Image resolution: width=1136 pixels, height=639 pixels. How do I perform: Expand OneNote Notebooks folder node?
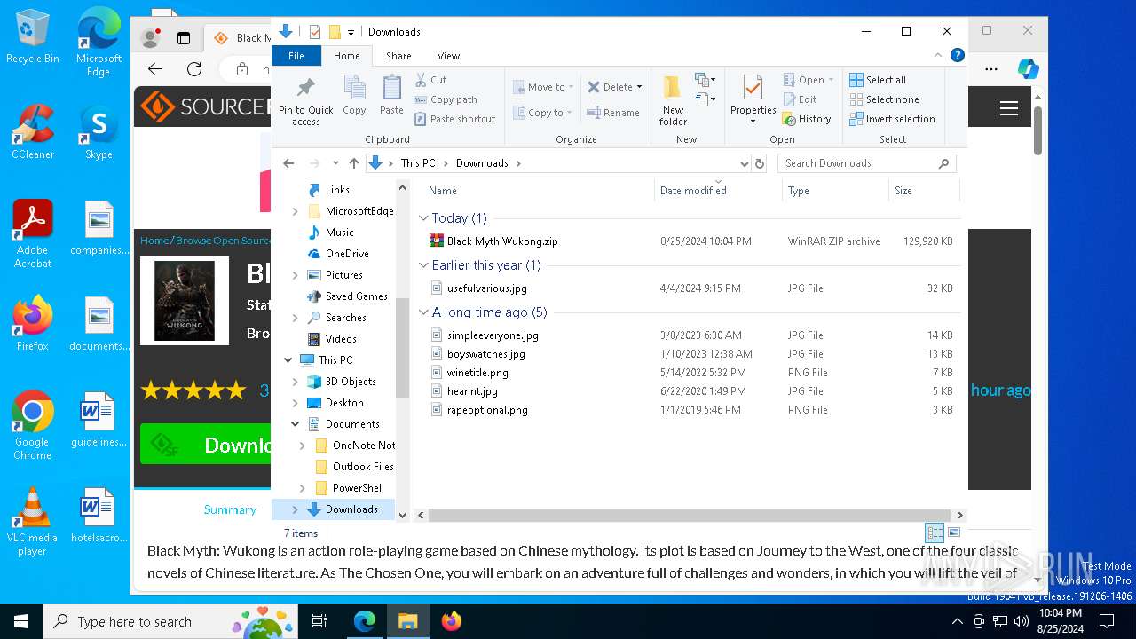click(x=303, y=446)
